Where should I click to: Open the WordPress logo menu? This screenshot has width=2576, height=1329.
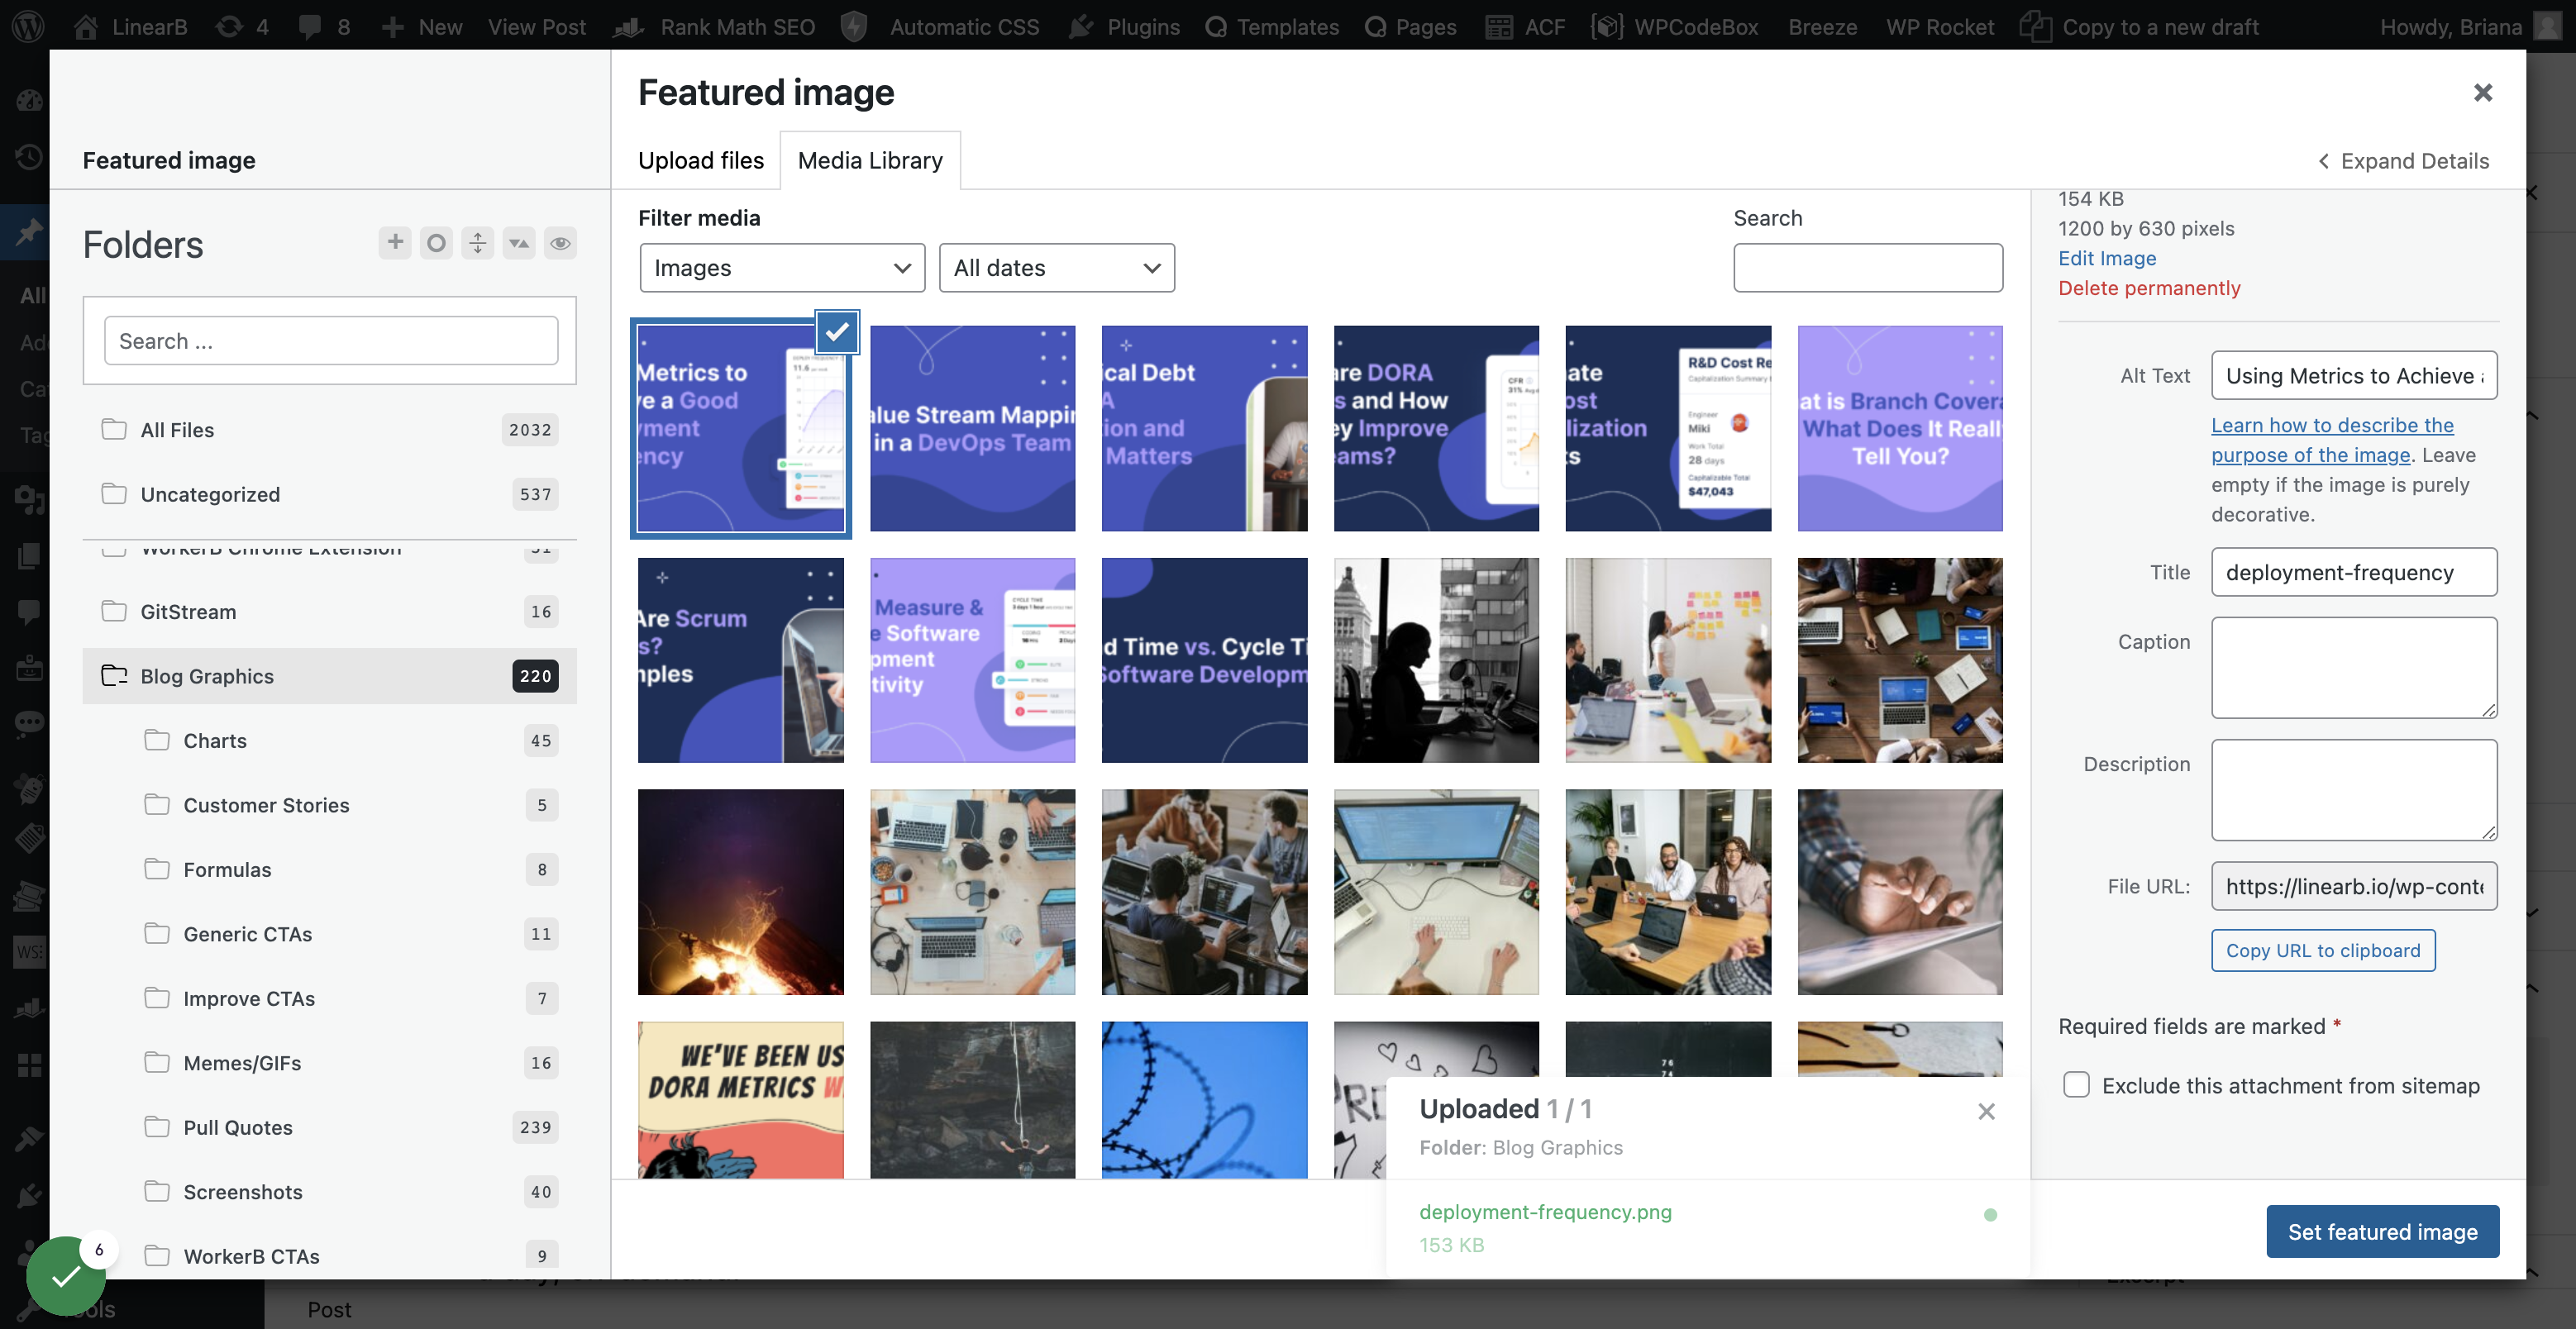click(x=28, y=26)
